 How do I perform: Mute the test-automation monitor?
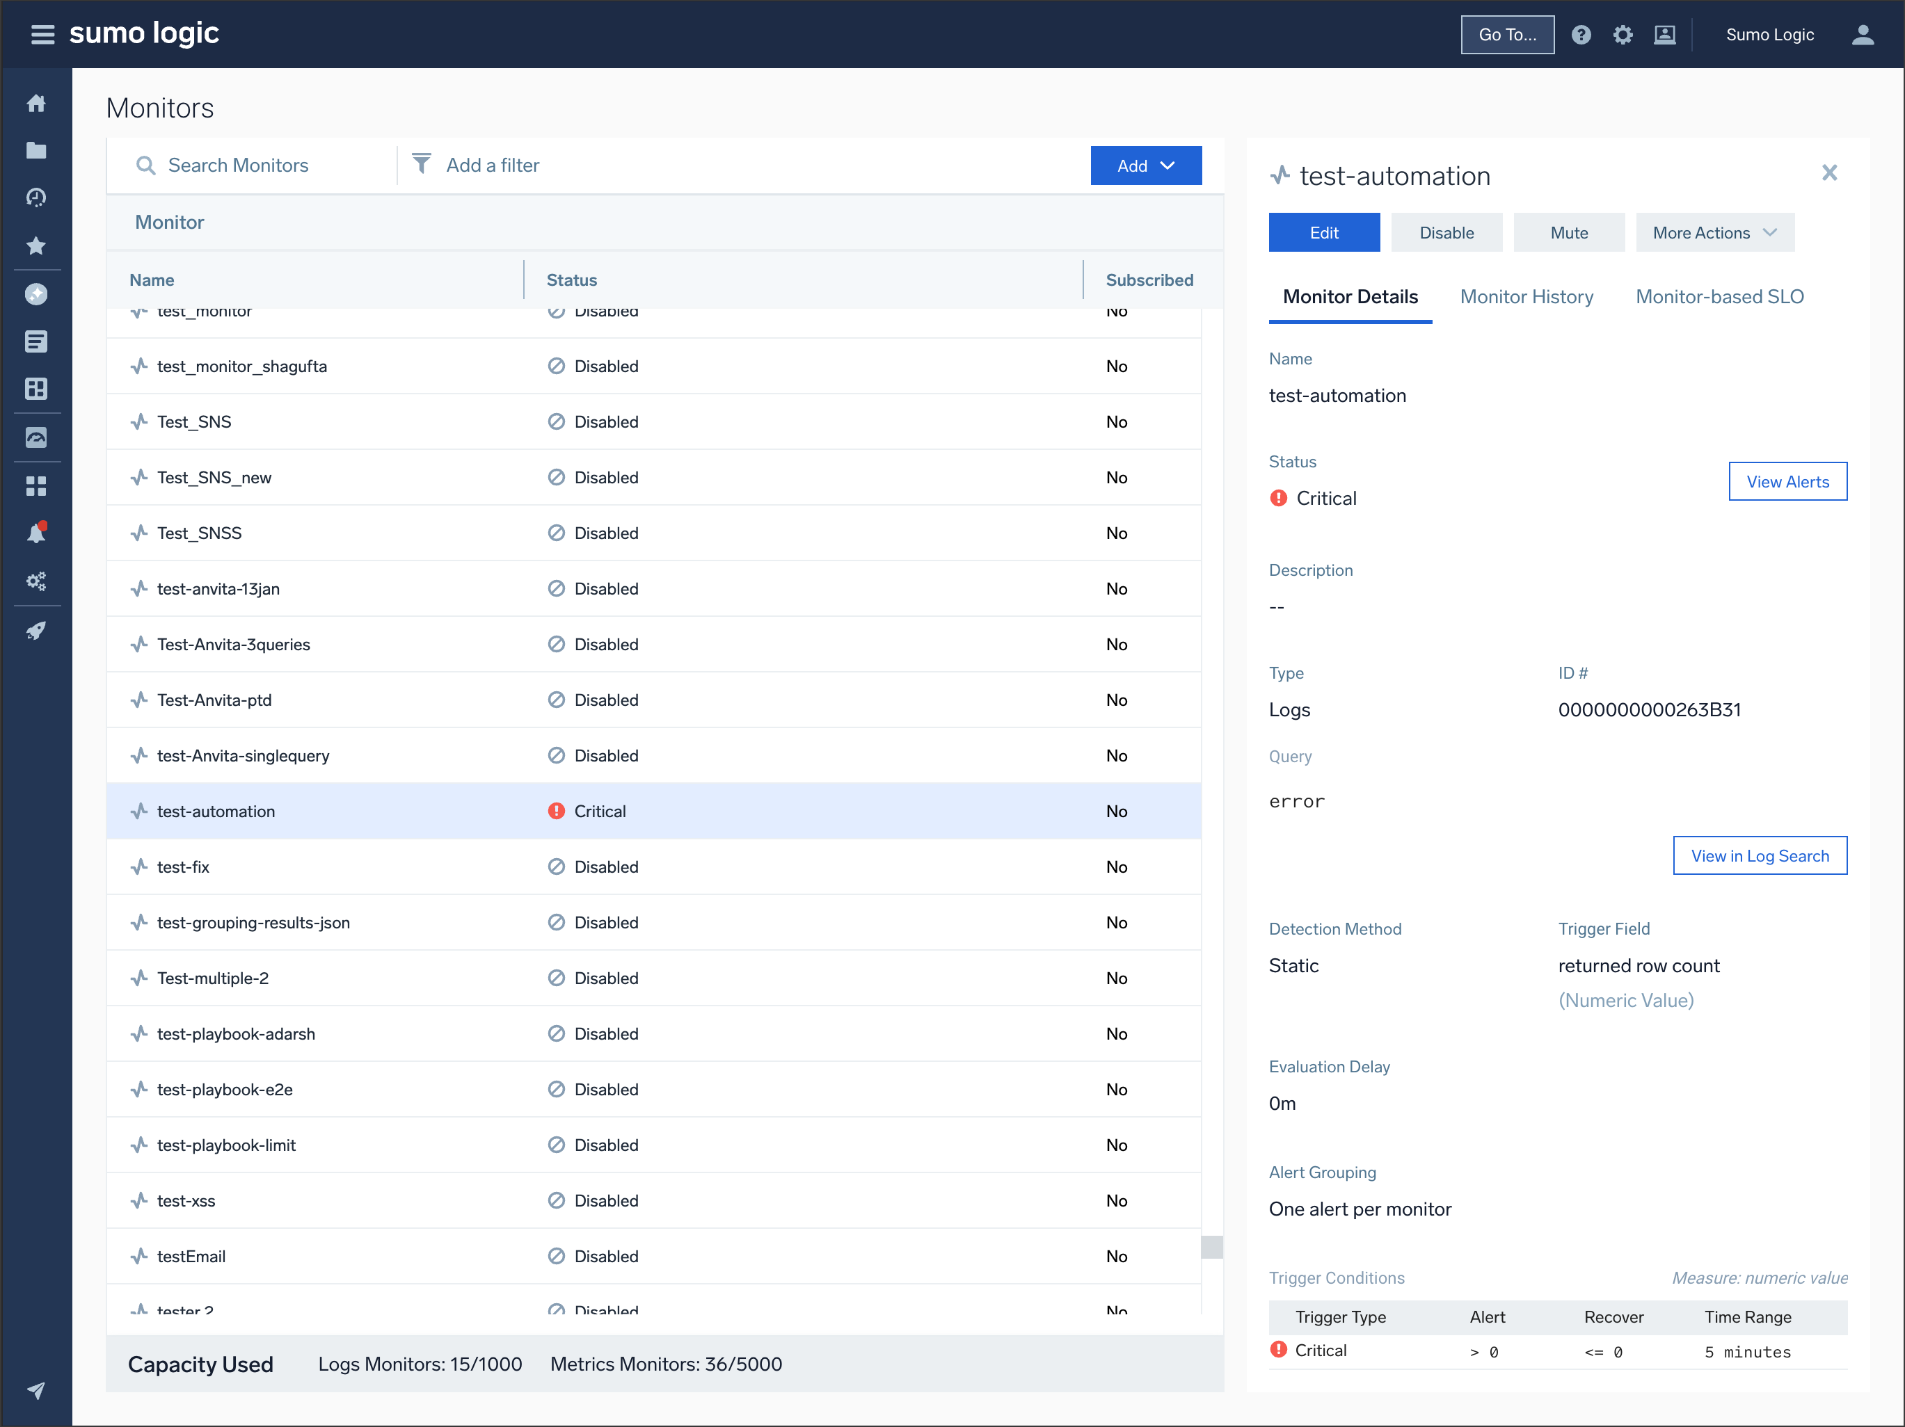coord(1568,232)
